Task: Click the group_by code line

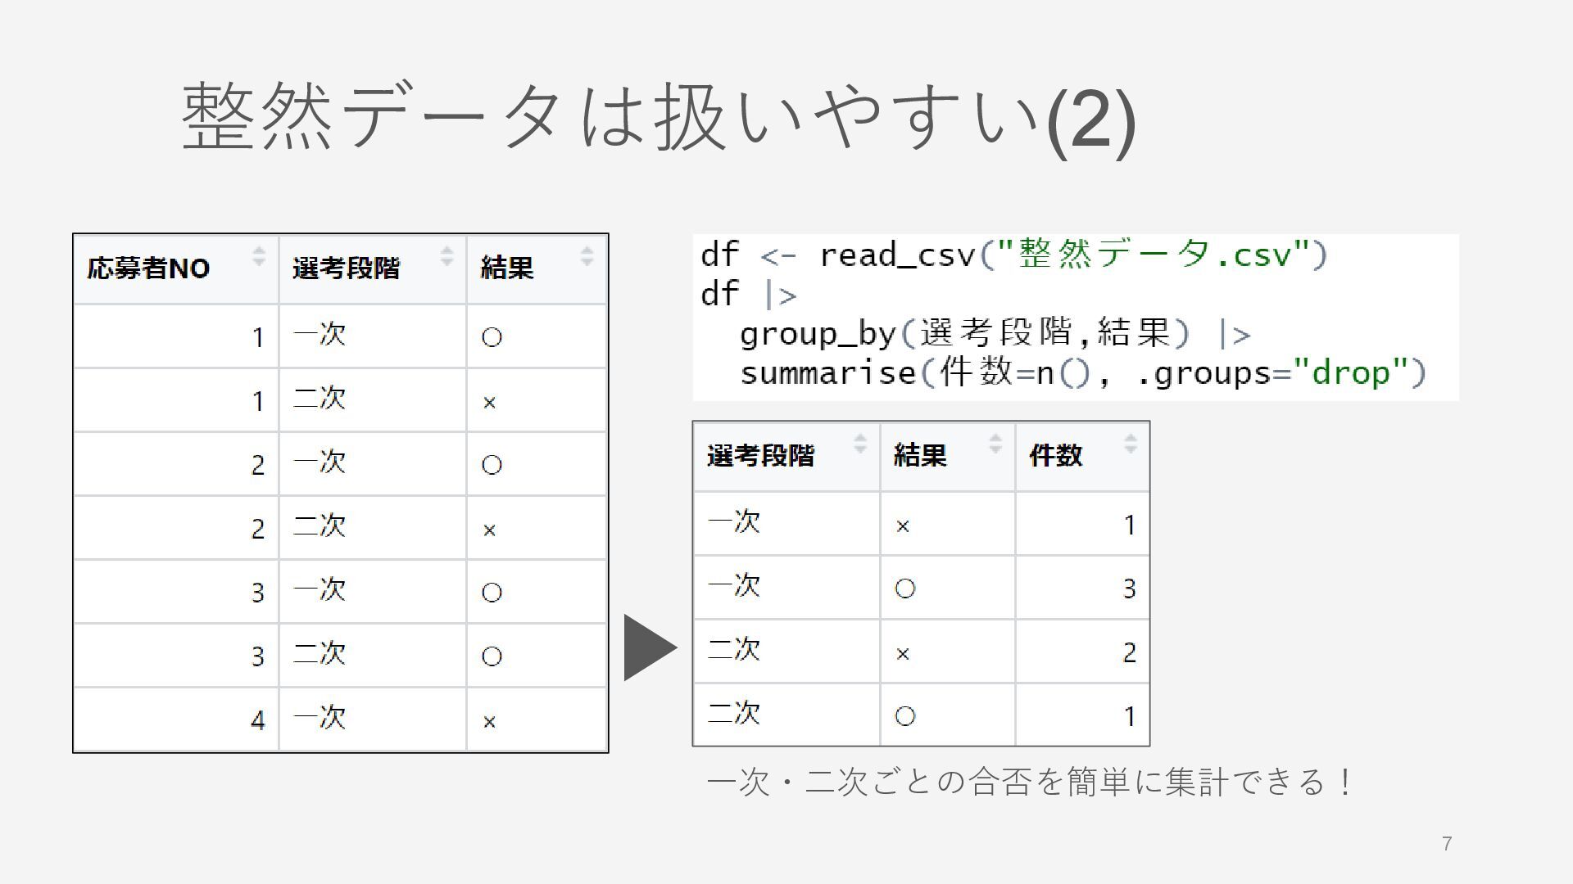Action: pos(995,333)
